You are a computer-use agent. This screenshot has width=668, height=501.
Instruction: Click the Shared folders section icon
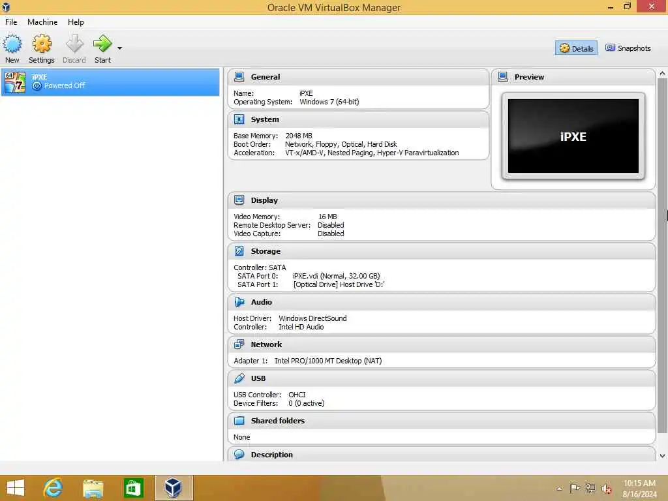(x=239, y=421)
